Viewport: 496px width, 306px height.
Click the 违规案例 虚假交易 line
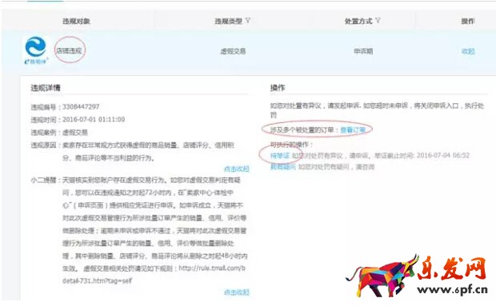coord(59,133)
